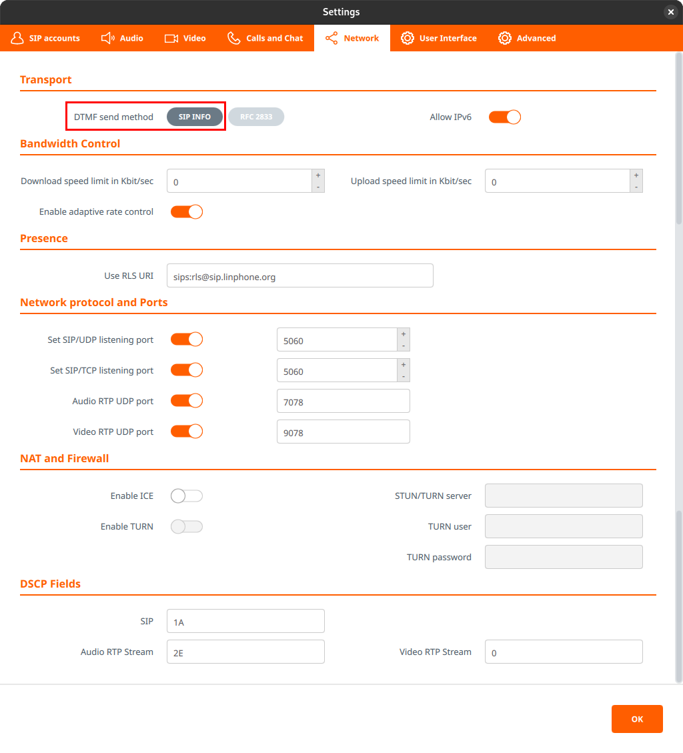The image size is (683, 753).
Task: Click the SIP accounts person icon
Action: click(x=17, y=38)
